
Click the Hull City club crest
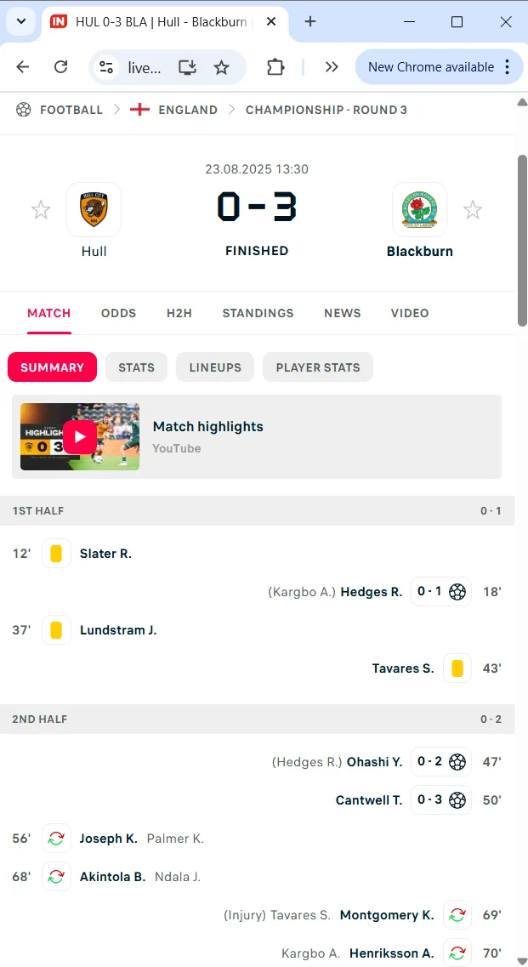click(x=94, y=210)
